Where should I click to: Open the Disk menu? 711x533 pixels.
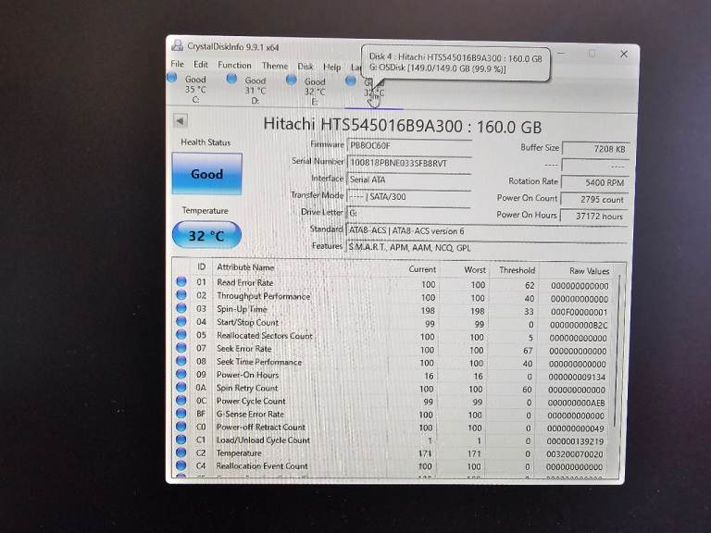(x=306, y=67)
